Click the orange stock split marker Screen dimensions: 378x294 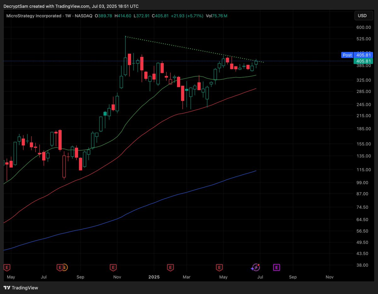(65, 268)
